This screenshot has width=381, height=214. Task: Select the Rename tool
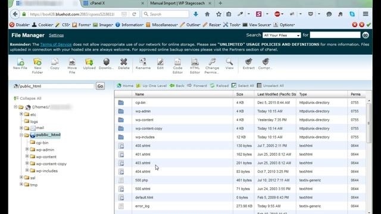[x=143, y=64]
